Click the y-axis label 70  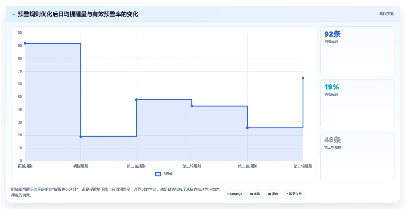[x=20, y=71]
